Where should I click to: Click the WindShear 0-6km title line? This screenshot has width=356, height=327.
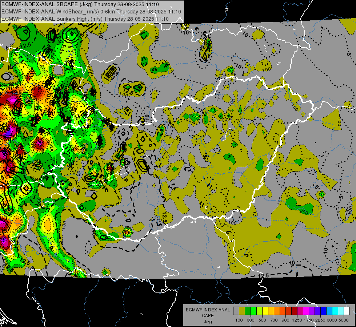(x=91, y=12)
